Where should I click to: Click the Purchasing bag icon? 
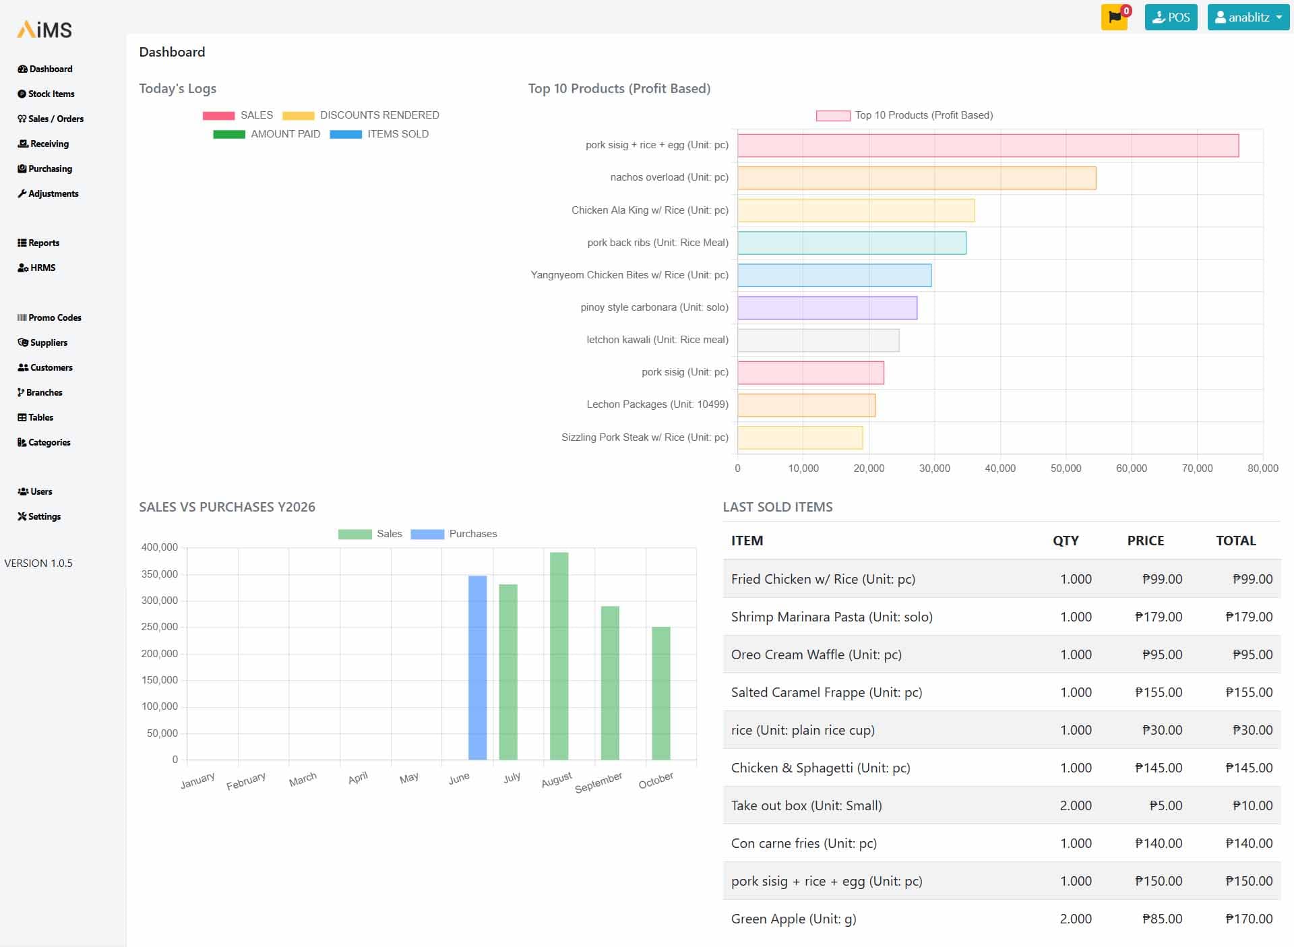click(22, 169)
